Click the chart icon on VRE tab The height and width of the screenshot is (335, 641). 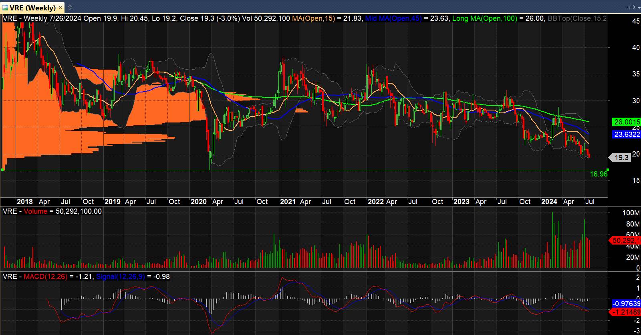coord(5,8)
